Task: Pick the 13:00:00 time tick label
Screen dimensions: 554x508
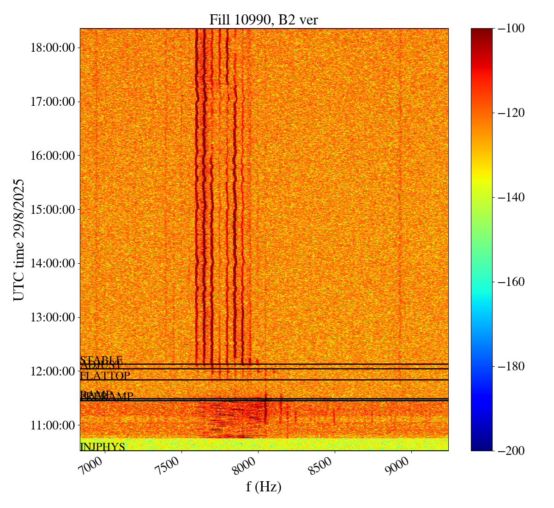Action: [53, 317]
